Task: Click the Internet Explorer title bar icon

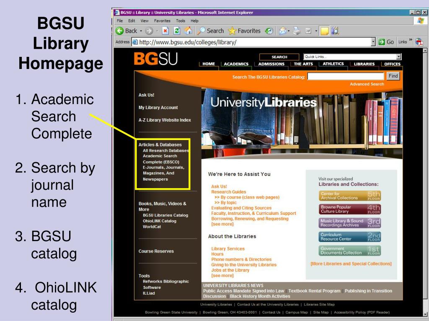Action: [117, 12]
